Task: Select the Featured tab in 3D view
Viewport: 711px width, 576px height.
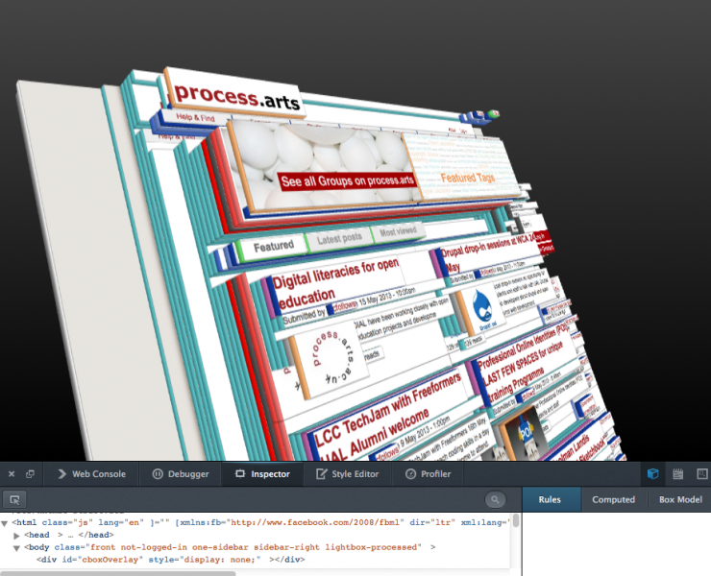Action: (x=274, y=246)
